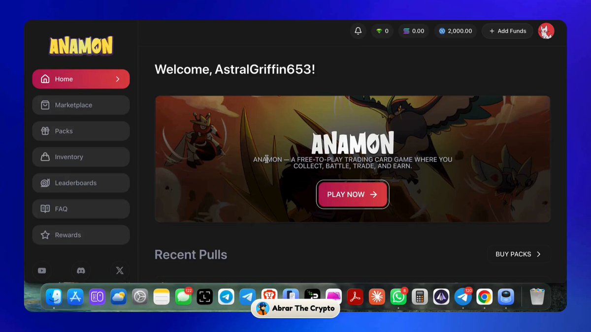Viewport: 591px width, 332px height.
Task: Go to the Rewards page
Action: pos(81,235)
